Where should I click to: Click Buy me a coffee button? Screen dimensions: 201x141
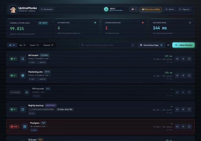(151, 9)
